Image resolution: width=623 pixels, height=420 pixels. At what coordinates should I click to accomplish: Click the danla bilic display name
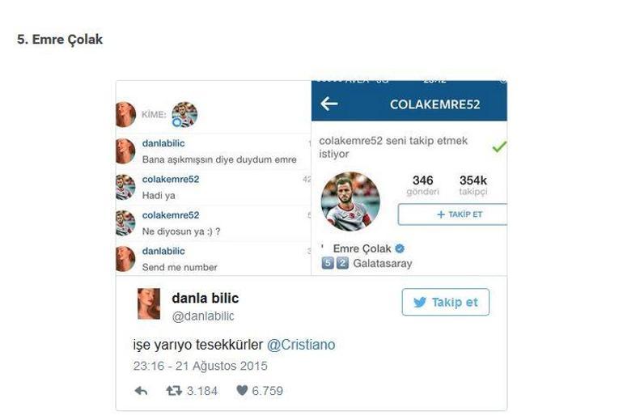pos(206,298)
